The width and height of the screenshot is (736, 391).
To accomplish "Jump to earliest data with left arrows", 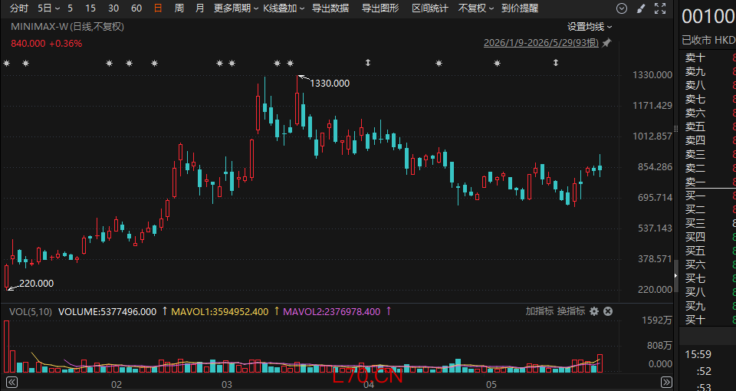I will pyautogui.click(x=11, y=382).
